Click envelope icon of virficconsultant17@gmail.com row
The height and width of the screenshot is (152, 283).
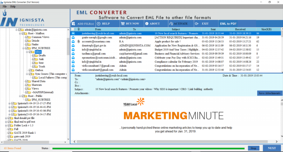click(x=73, y=66)
